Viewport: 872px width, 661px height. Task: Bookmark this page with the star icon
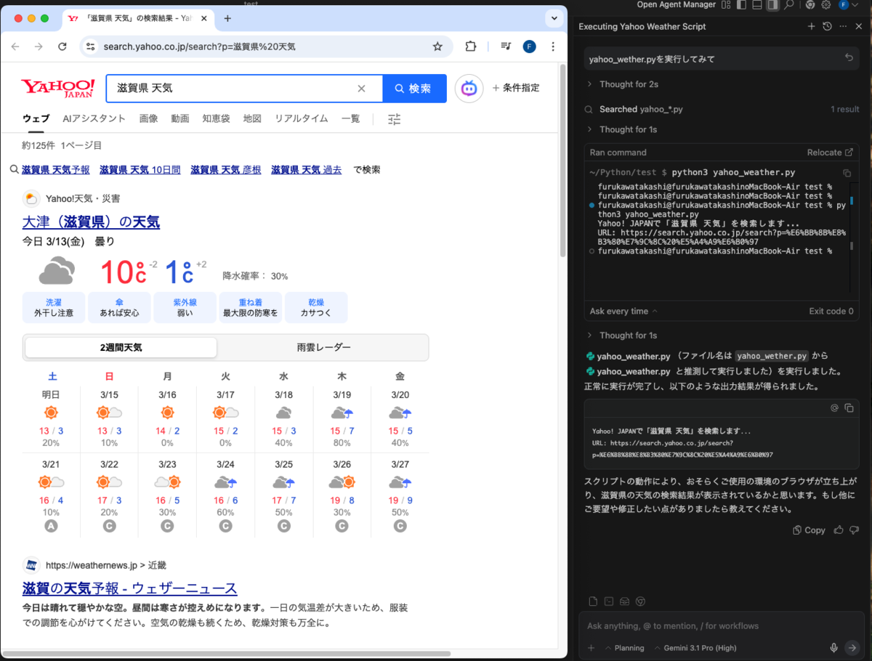click(x=437, y=46)
